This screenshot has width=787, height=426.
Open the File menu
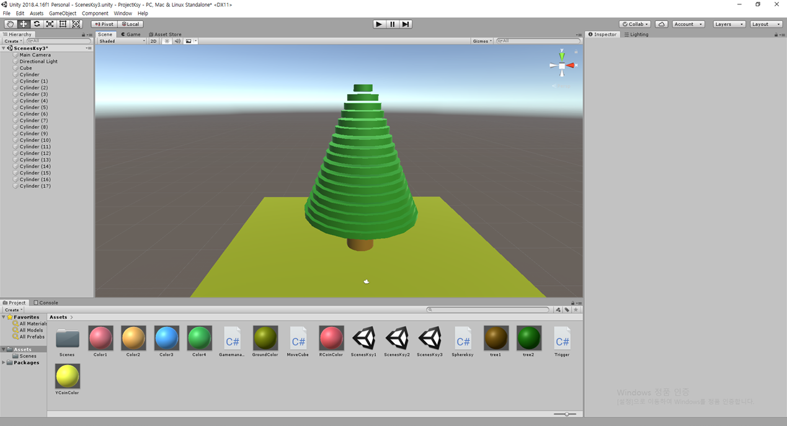coord(7,13)
